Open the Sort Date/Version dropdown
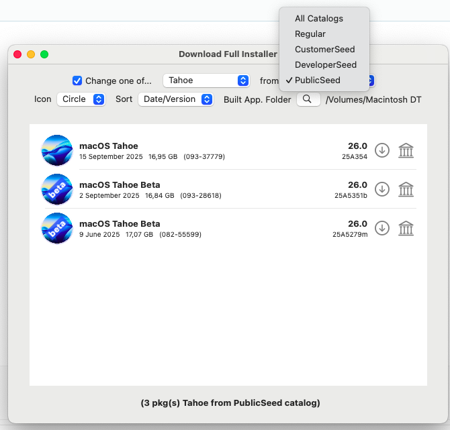This screenshot has height=430, width=450. pyautogui.click(x=176, y=99)
